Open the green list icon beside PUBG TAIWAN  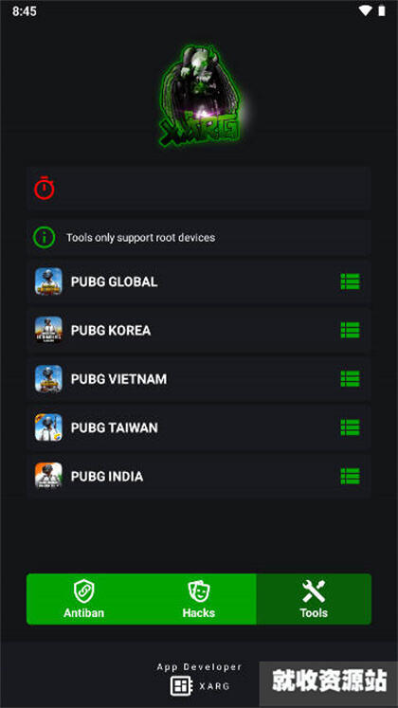tap(351, 427)
